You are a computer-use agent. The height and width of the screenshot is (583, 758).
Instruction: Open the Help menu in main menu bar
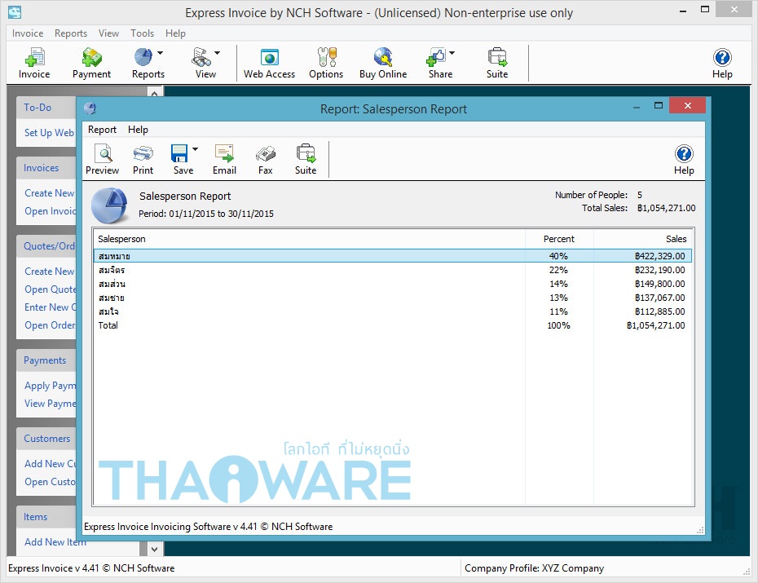tap(175, 33)
